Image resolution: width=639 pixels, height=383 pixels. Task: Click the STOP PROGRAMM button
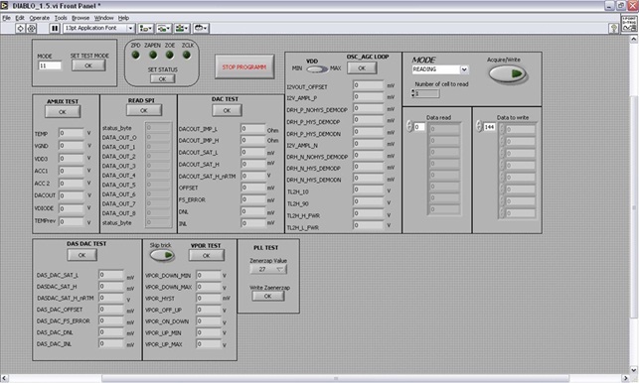tap(244, 67)
